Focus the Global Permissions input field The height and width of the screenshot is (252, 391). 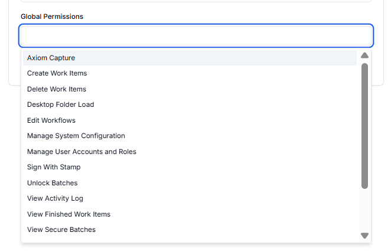click(x=196, y=35)
